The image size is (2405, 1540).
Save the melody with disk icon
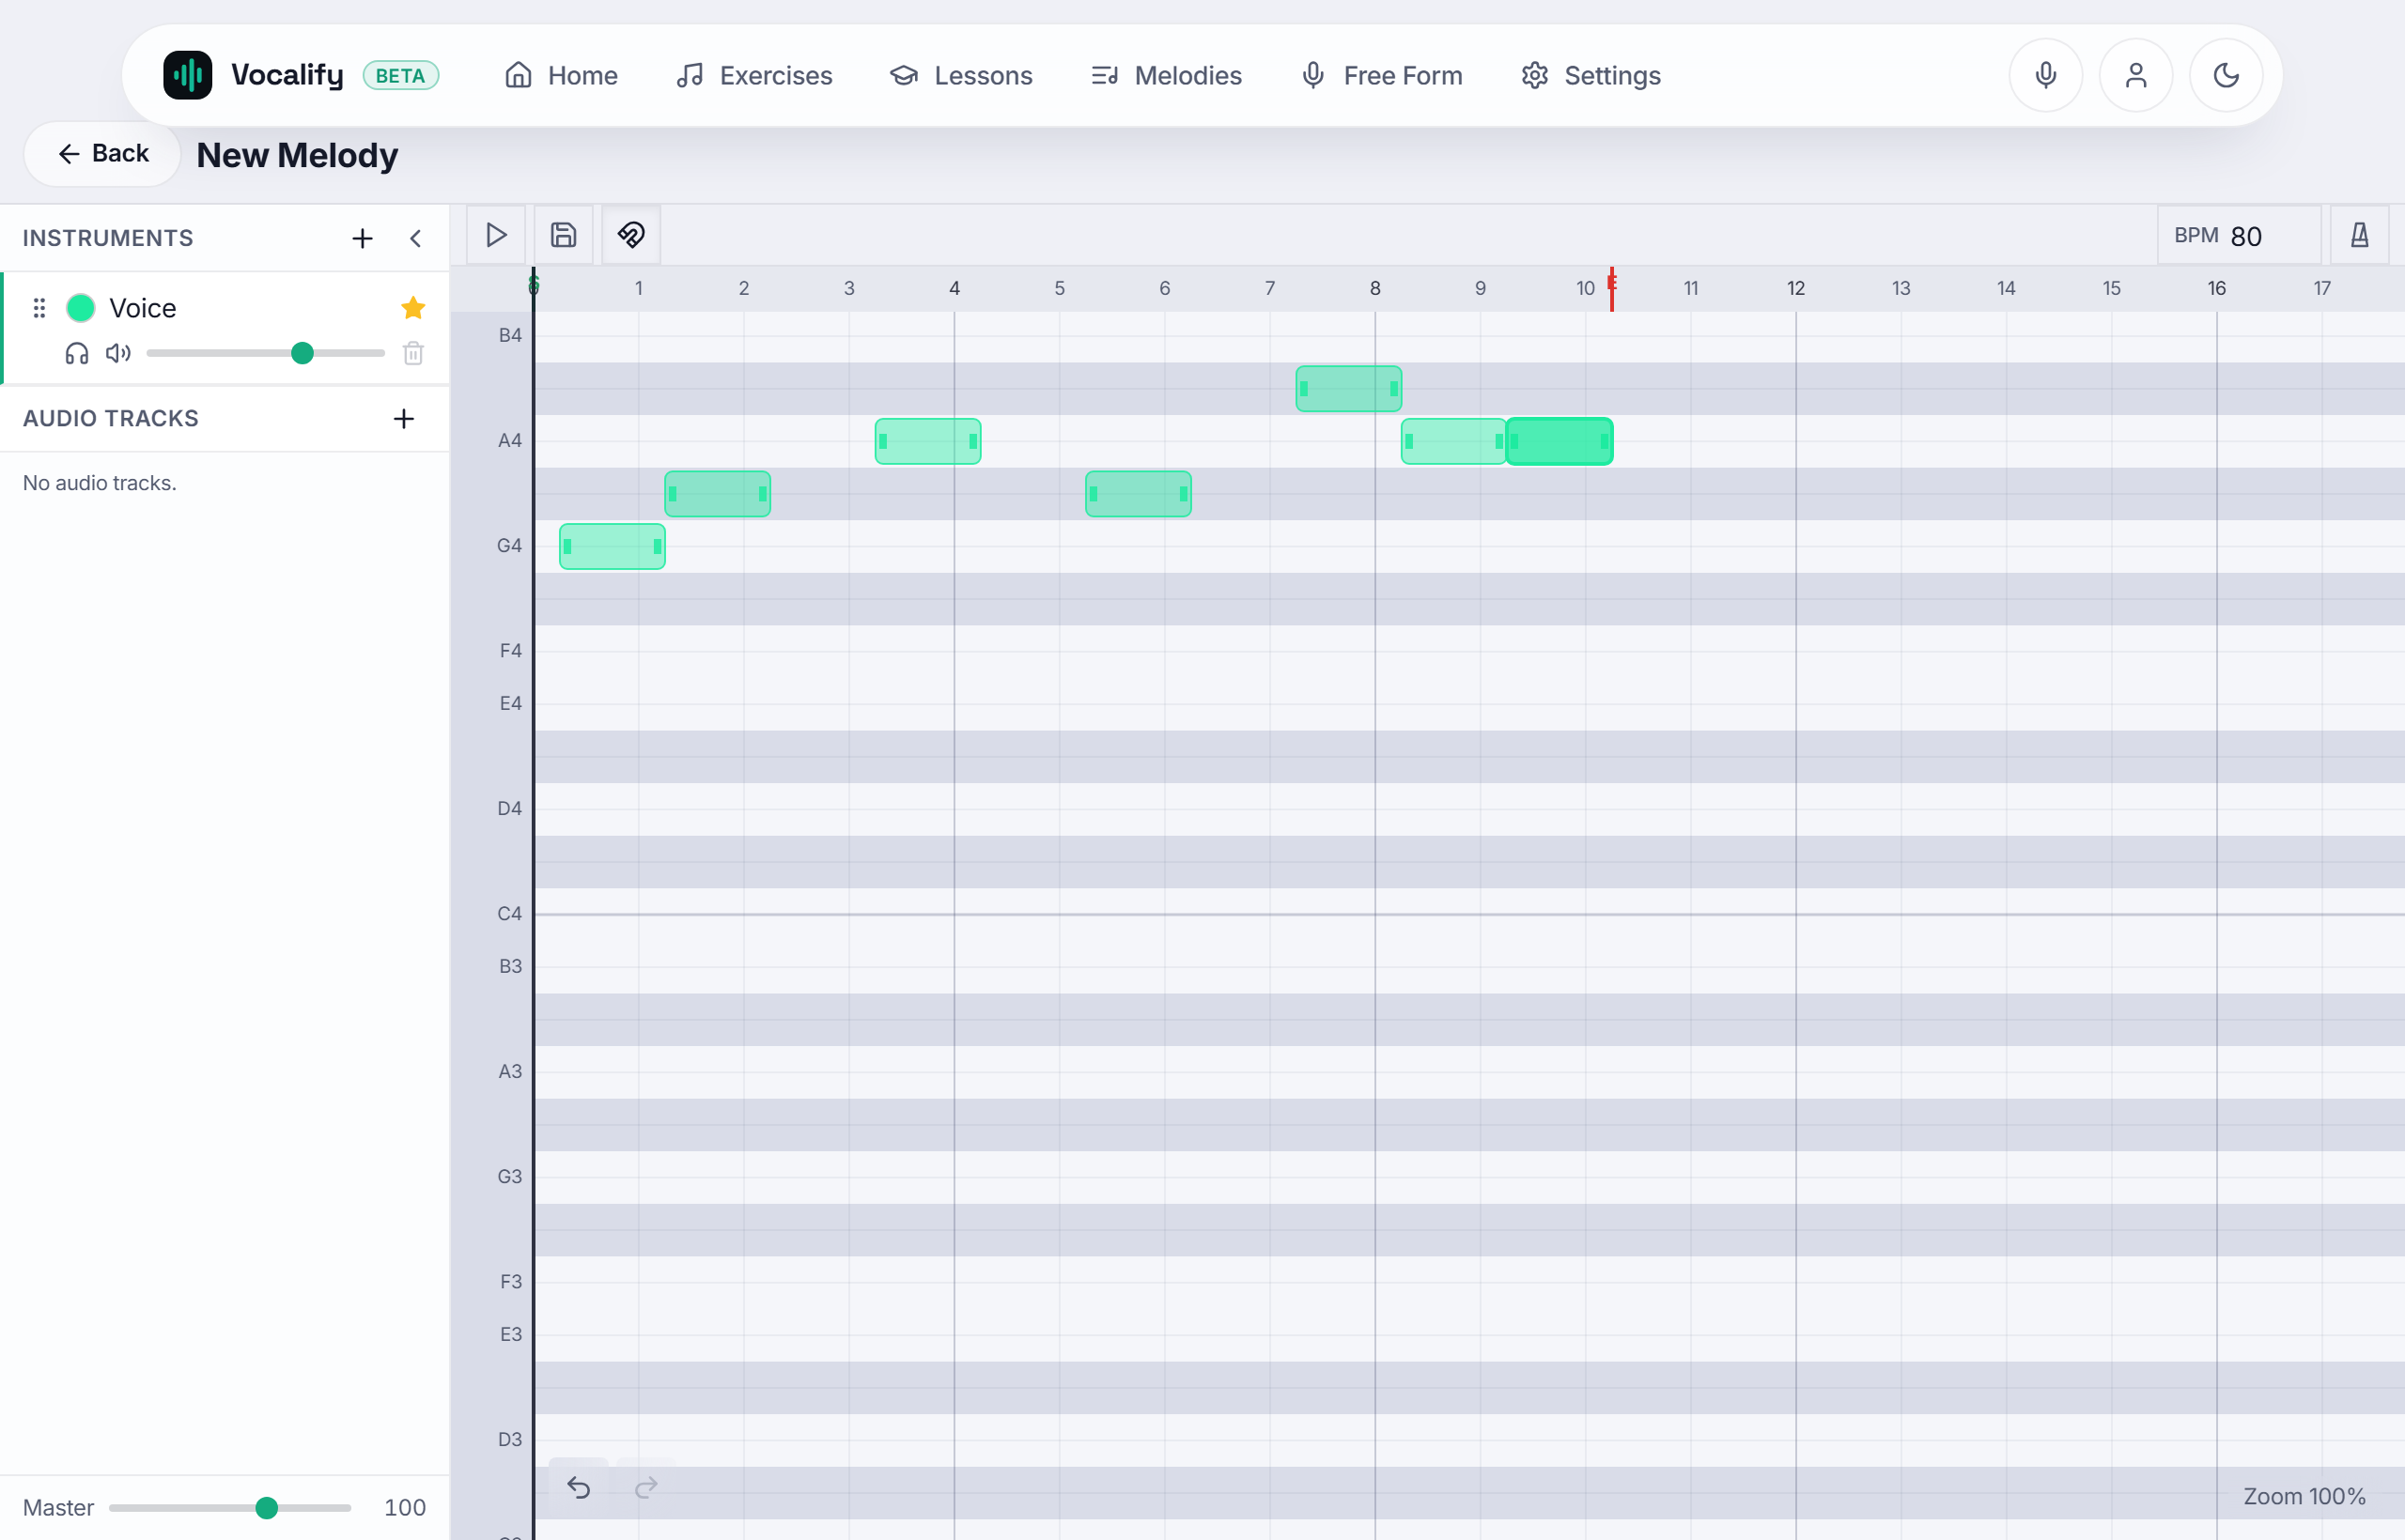pos(564,235)
